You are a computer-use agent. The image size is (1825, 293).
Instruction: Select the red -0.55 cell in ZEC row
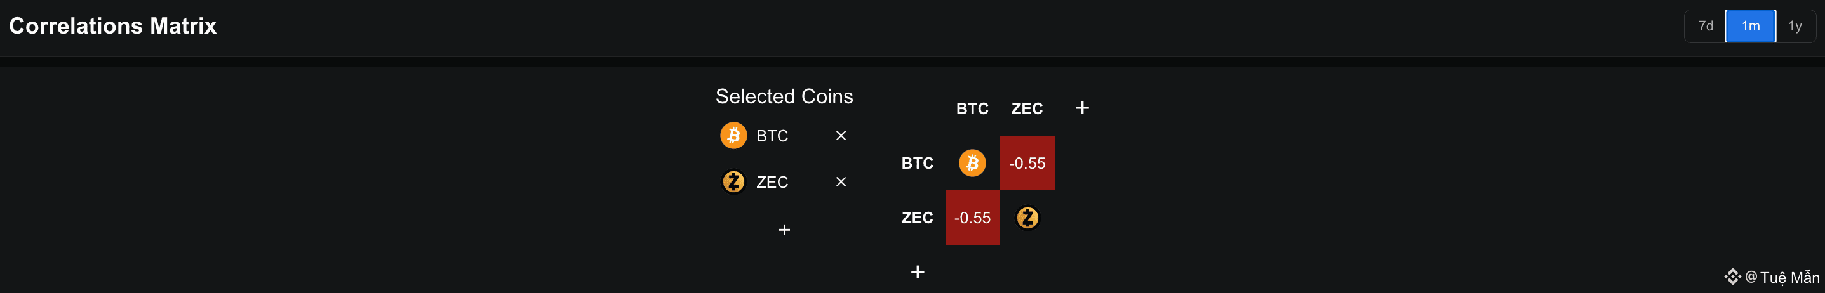point(972,218)
